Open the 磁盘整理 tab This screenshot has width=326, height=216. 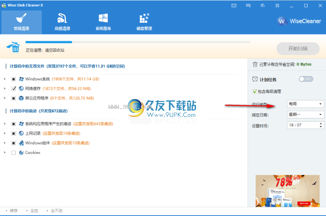(144, 22)
